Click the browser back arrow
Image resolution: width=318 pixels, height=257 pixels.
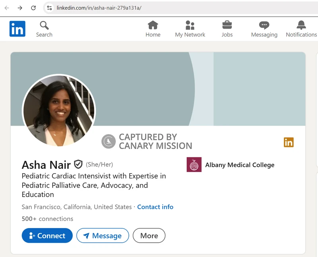click(7, 8)
